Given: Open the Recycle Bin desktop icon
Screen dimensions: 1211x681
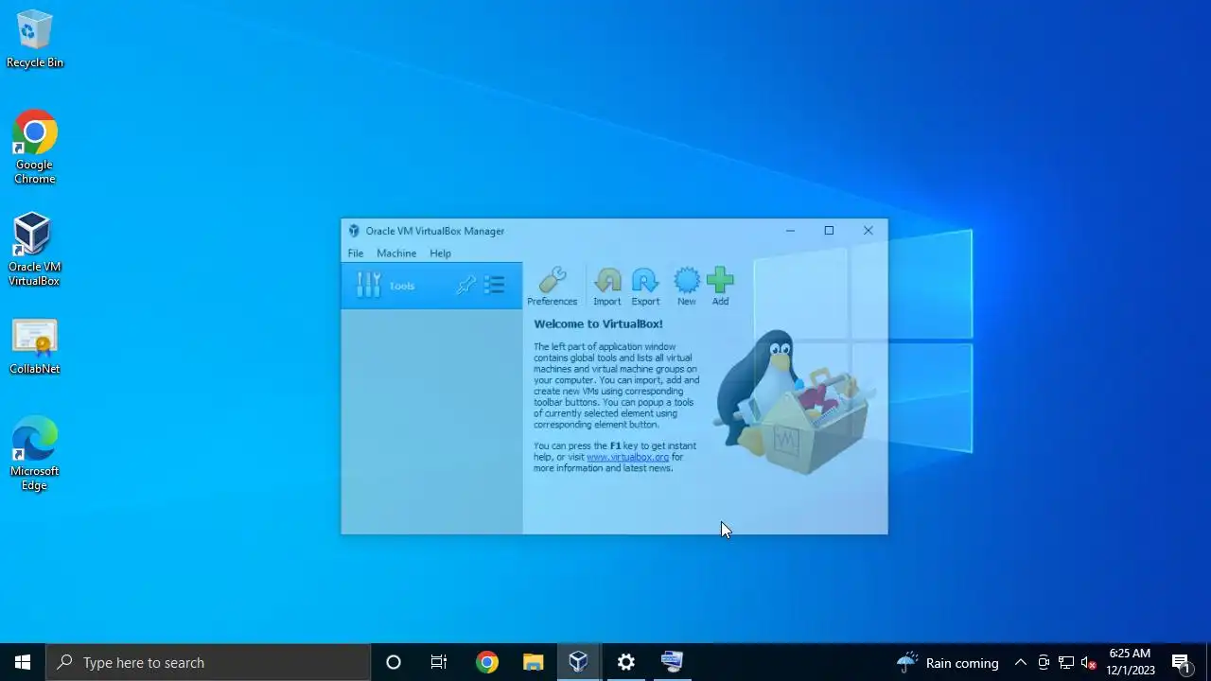Looking at the screenshot, I should (x=35, y=40).
